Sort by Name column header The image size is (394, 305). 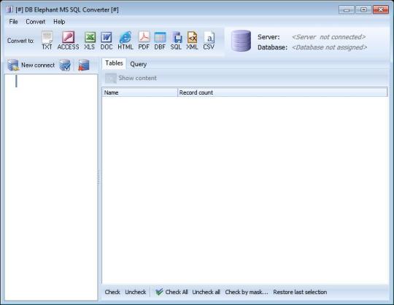(x=139, y=92)
